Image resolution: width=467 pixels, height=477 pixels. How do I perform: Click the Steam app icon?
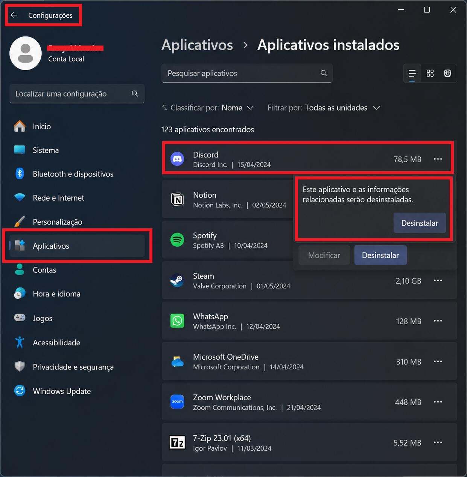click(x=177, y=280)
